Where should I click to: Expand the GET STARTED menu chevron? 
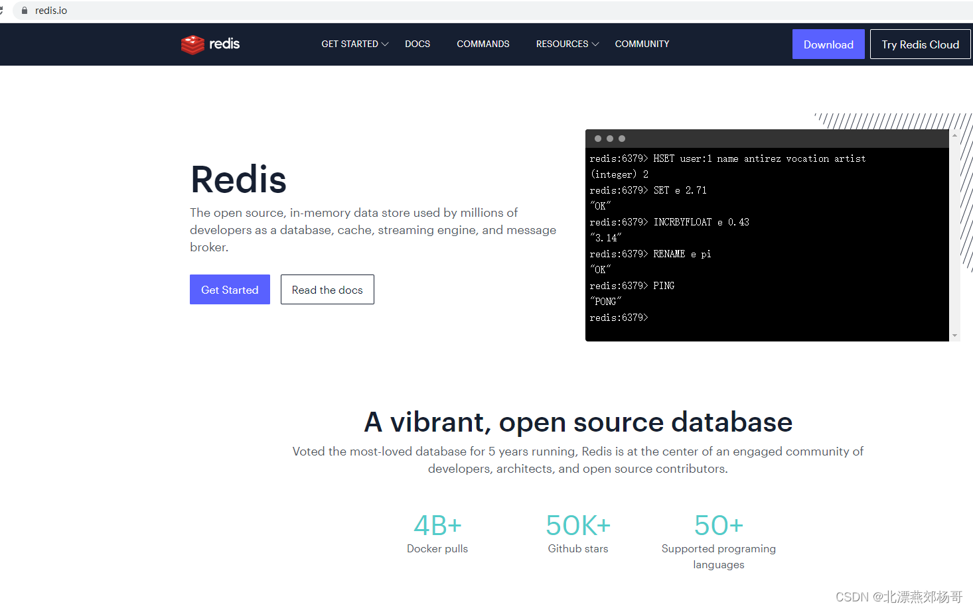coord(385,44)
